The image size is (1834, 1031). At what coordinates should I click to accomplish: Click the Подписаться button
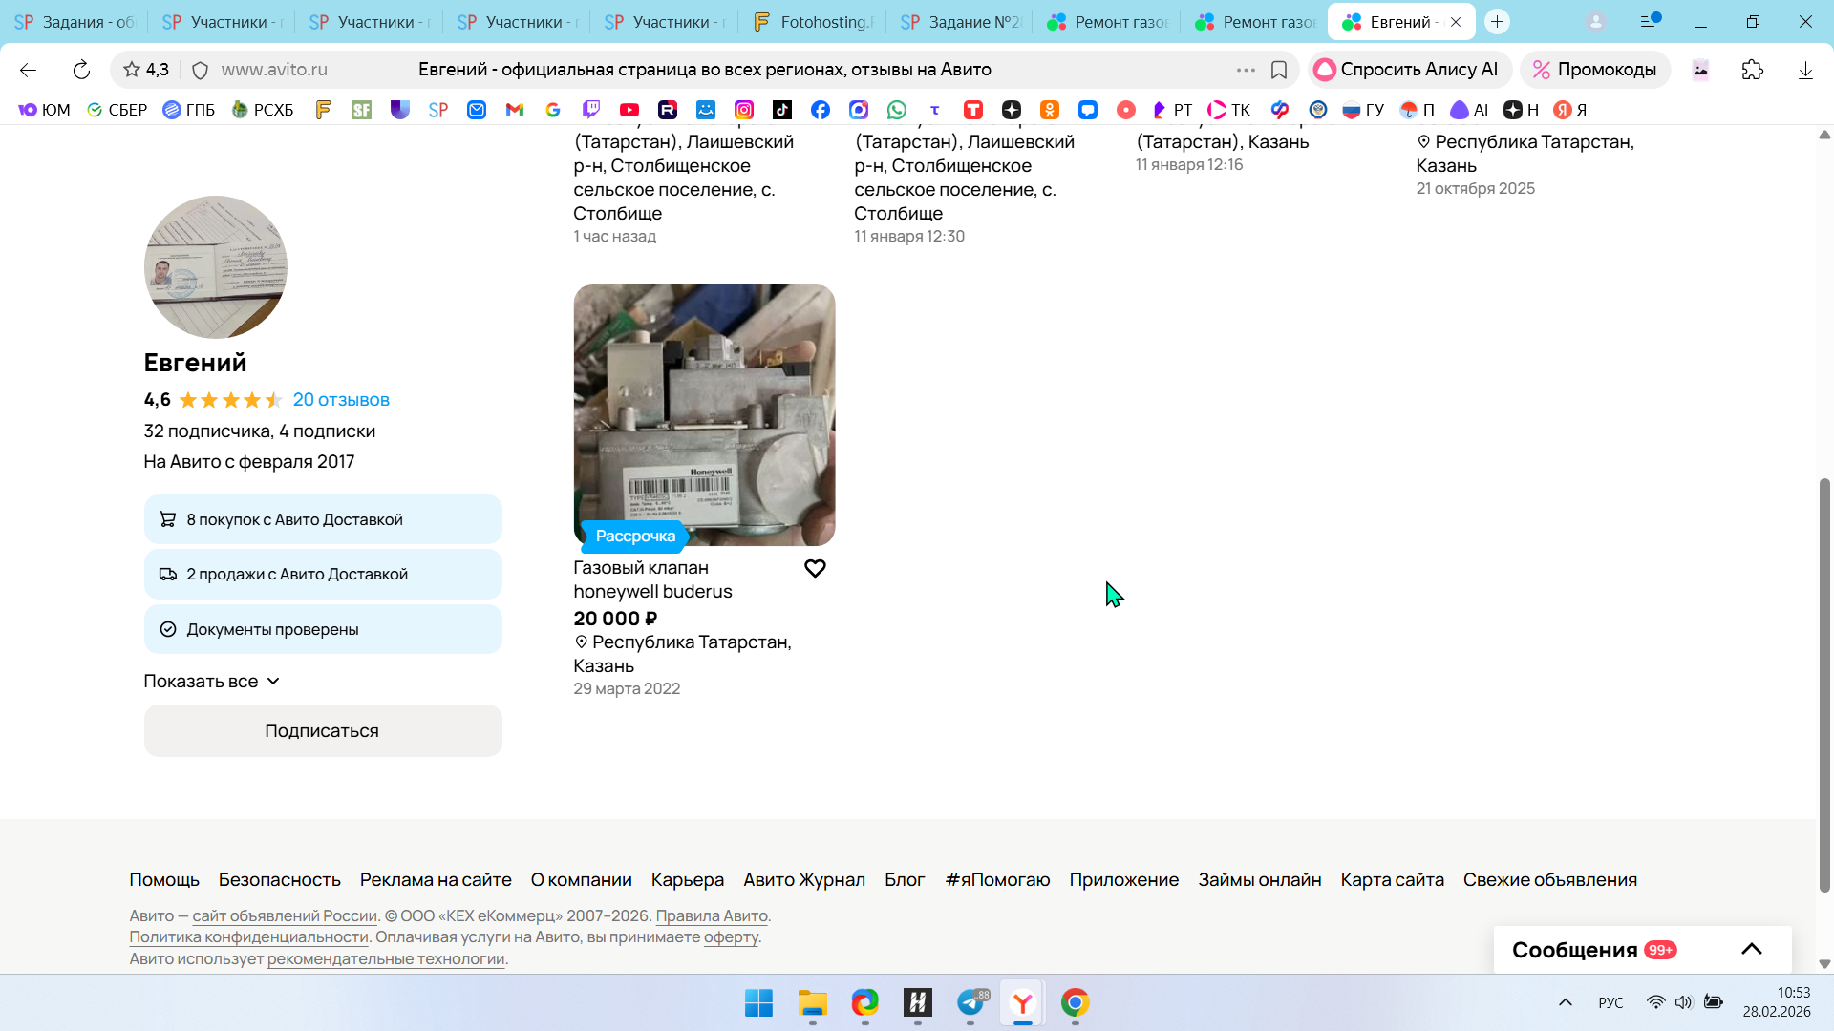[323, 731]
